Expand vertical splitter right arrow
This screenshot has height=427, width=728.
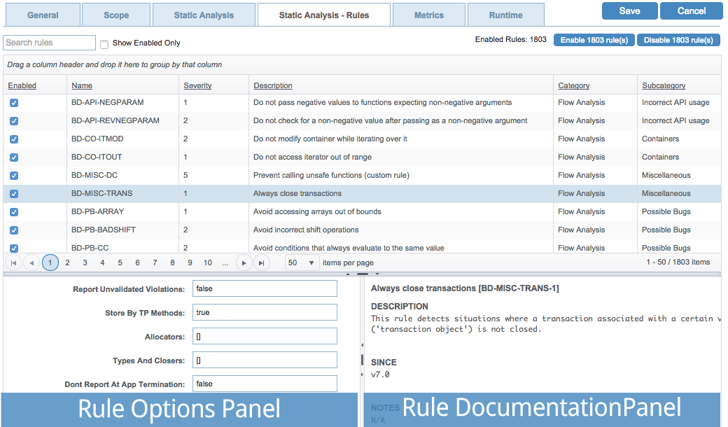(362, 374)
